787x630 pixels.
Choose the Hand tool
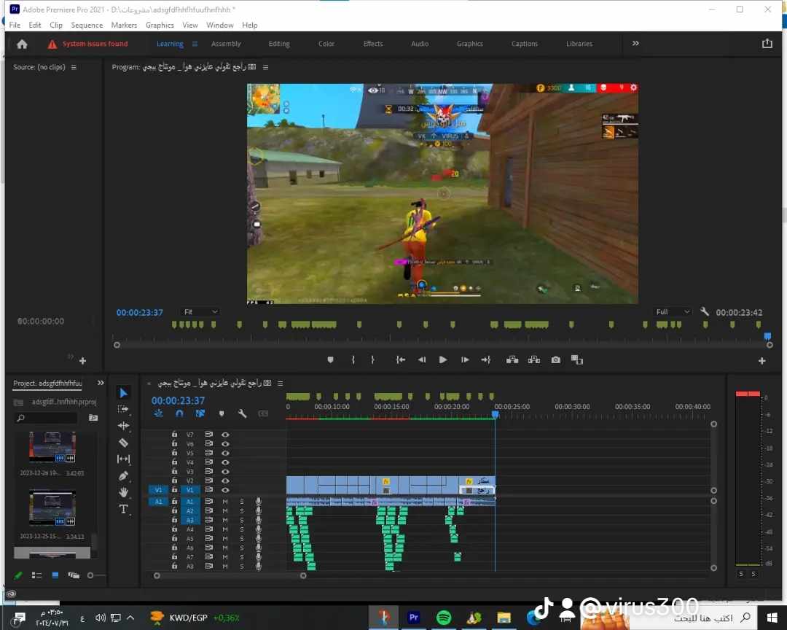click(123, 492)
